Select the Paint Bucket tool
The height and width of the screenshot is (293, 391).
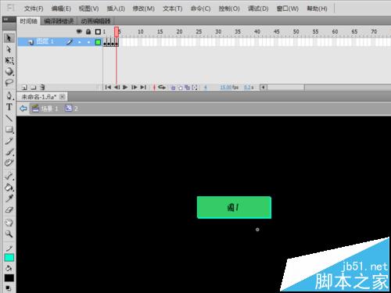pos(9,188)
